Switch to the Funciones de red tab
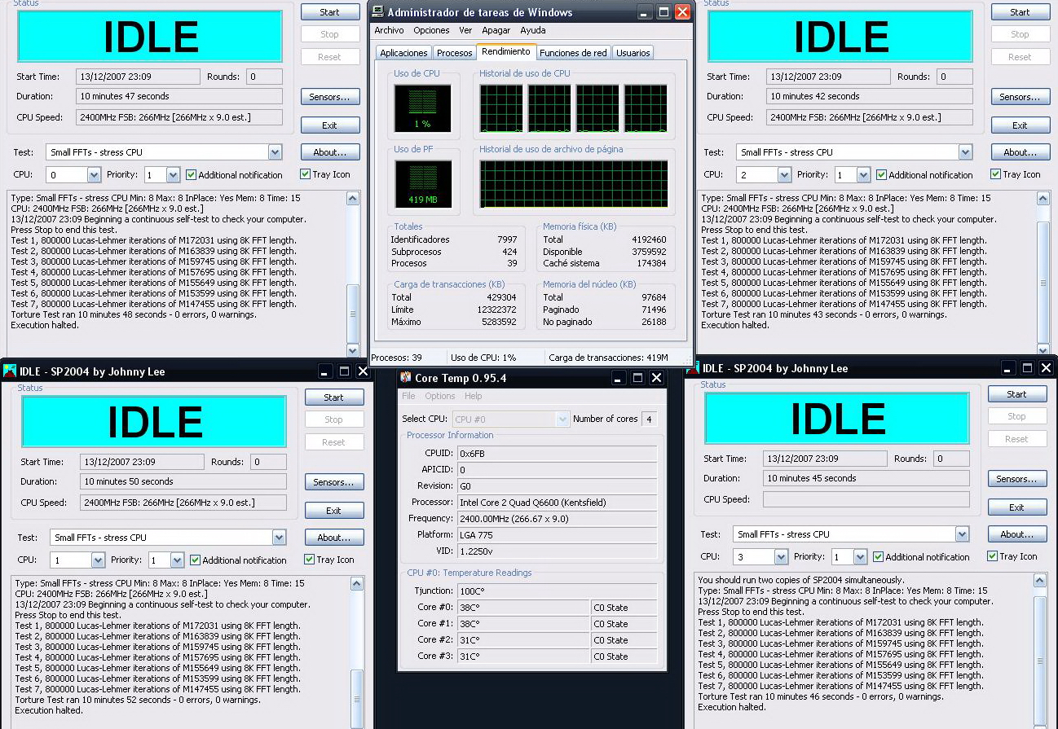This screenshot has height=729, width=1058. pyautogui.click(x=573, y=53)
